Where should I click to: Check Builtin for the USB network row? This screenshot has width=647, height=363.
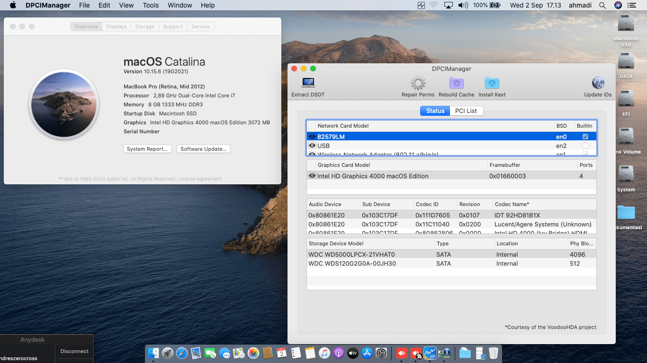tap(585, 146)
